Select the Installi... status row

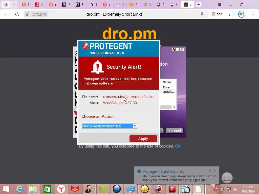tap(168, 92)
